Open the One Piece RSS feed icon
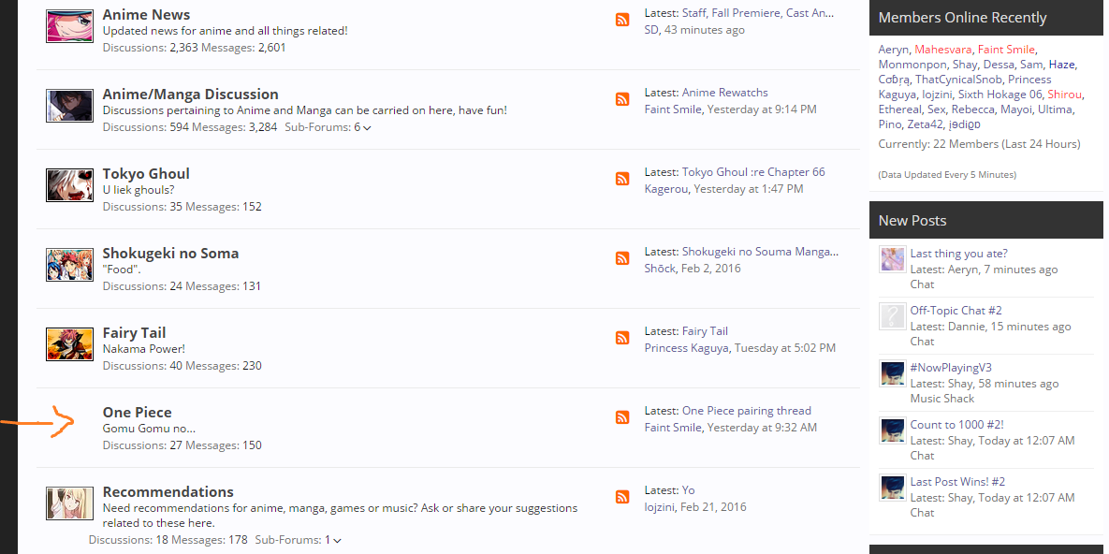This screenshot has height=554, width=1109. click(622, 417)
